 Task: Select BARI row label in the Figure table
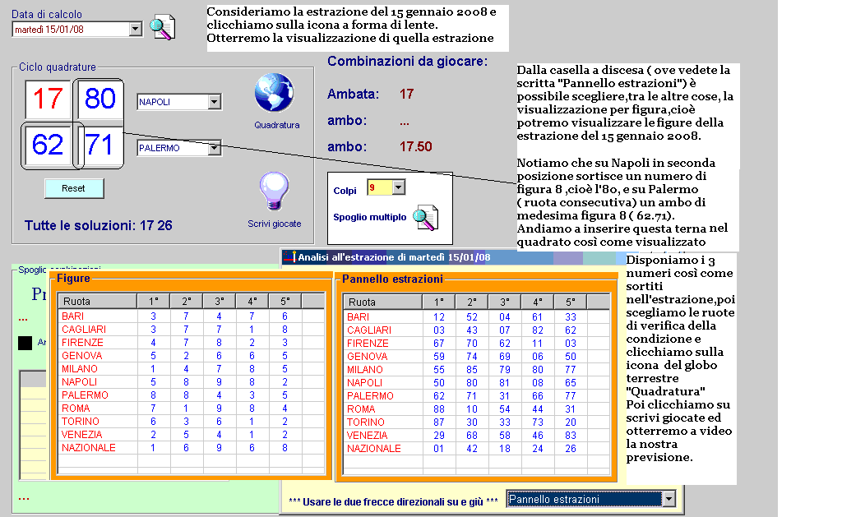click(x=72, y=316)
